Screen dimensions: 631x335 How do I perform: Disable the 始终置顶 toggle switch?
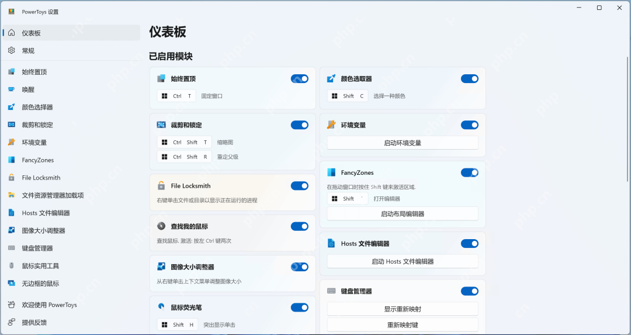coord(299,78)
